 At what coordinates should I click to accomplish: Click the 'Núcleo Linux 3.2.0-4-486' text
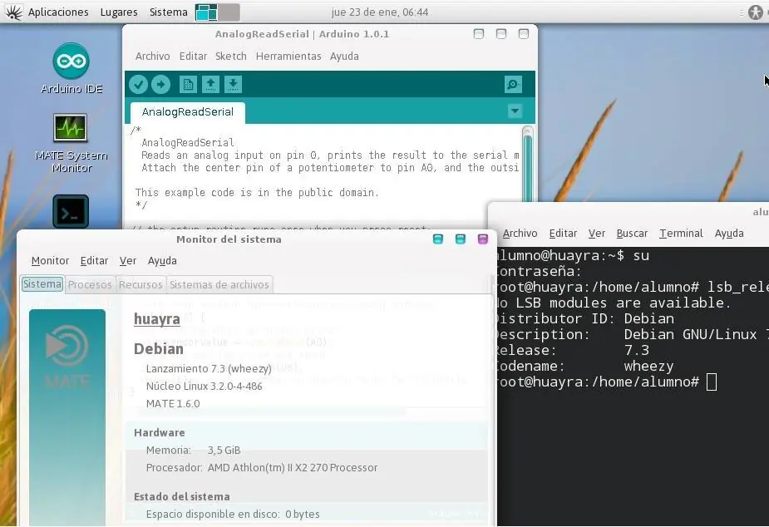[x=204, y=387]
